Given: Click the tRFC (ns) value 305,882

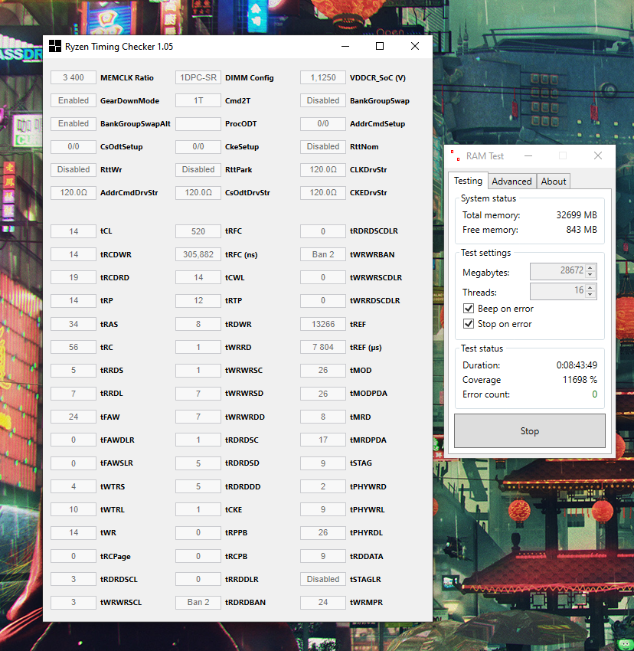Looking at the screenshot, I should 198,254.
